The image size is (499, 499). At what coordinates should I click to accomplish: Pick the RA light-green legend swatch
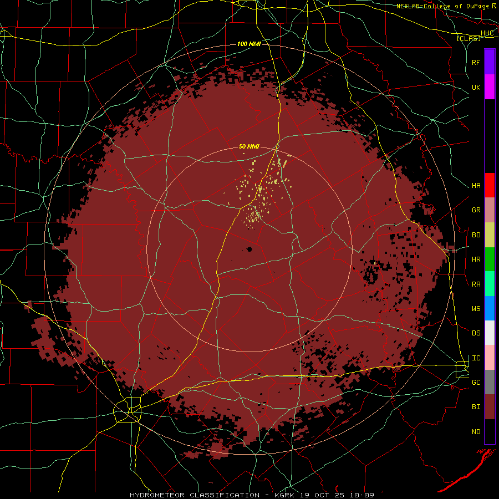[x=490, y=284]
